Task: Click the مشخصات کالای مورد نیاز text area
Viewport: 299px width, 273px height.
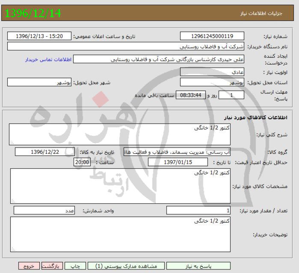Action: click(120, 186)
